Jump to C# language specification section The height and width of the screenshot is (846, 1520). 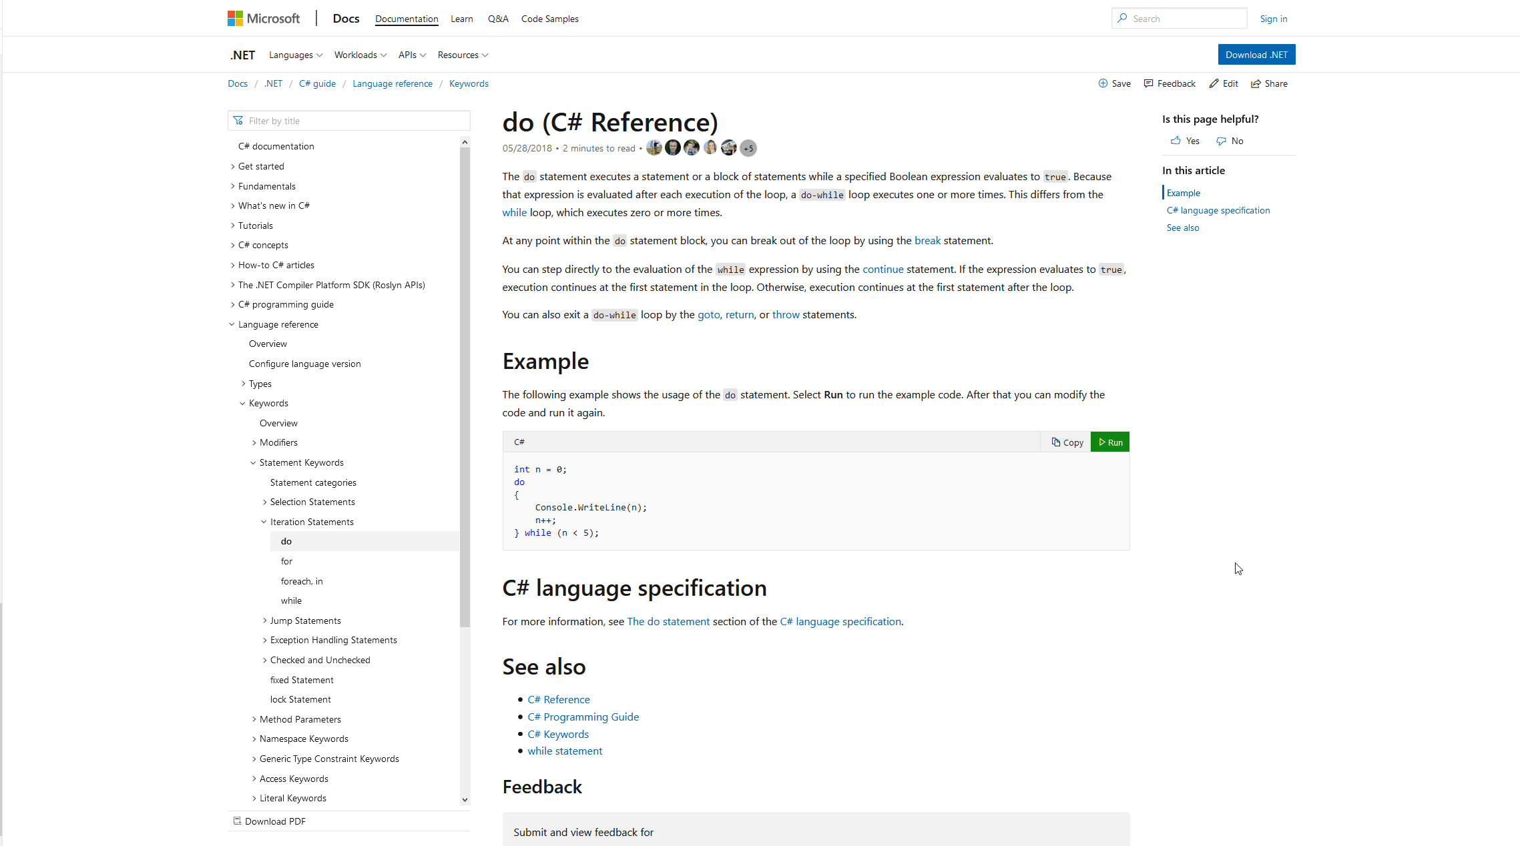tap(1218, 210)
